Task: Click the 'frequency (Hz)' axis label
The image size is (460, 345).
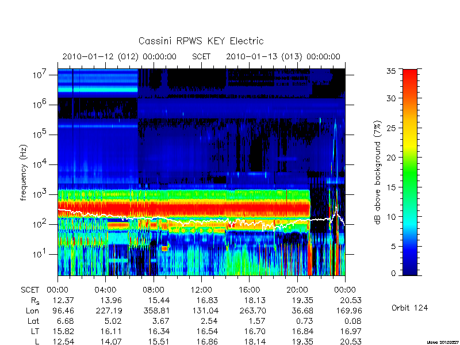Action: (24, 172)
